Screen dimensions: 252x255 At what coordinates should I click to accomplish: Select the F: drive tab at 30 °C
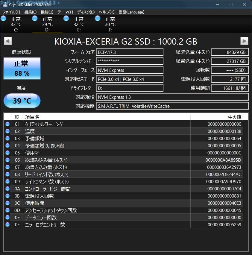point(110,24)
